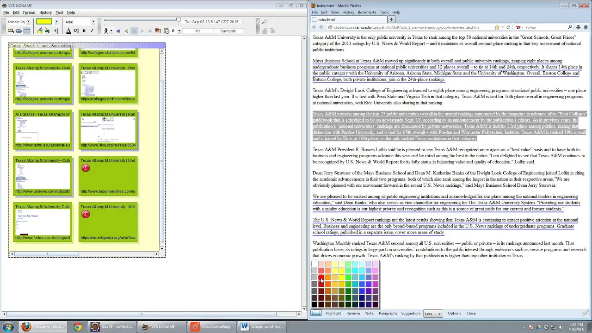
Task: Click the rewind-to-start arrow in VKB history toolbar
Action: click(x=118, y=31)
